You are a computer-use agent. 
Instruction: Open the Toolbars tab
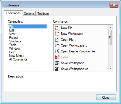point(43,14)
